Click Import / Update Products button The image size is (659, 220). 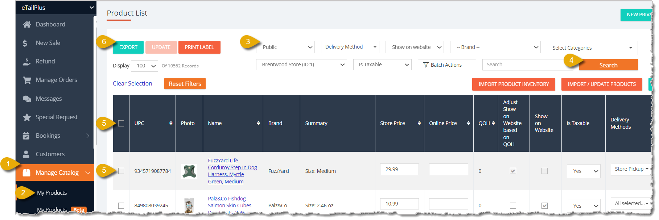(602, 84)
